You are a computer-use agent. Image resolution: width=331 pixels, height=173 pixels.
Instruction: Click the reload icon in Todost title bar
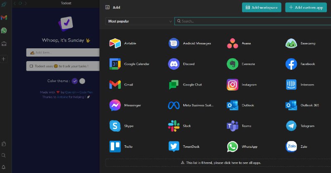(x=20, y=3)
